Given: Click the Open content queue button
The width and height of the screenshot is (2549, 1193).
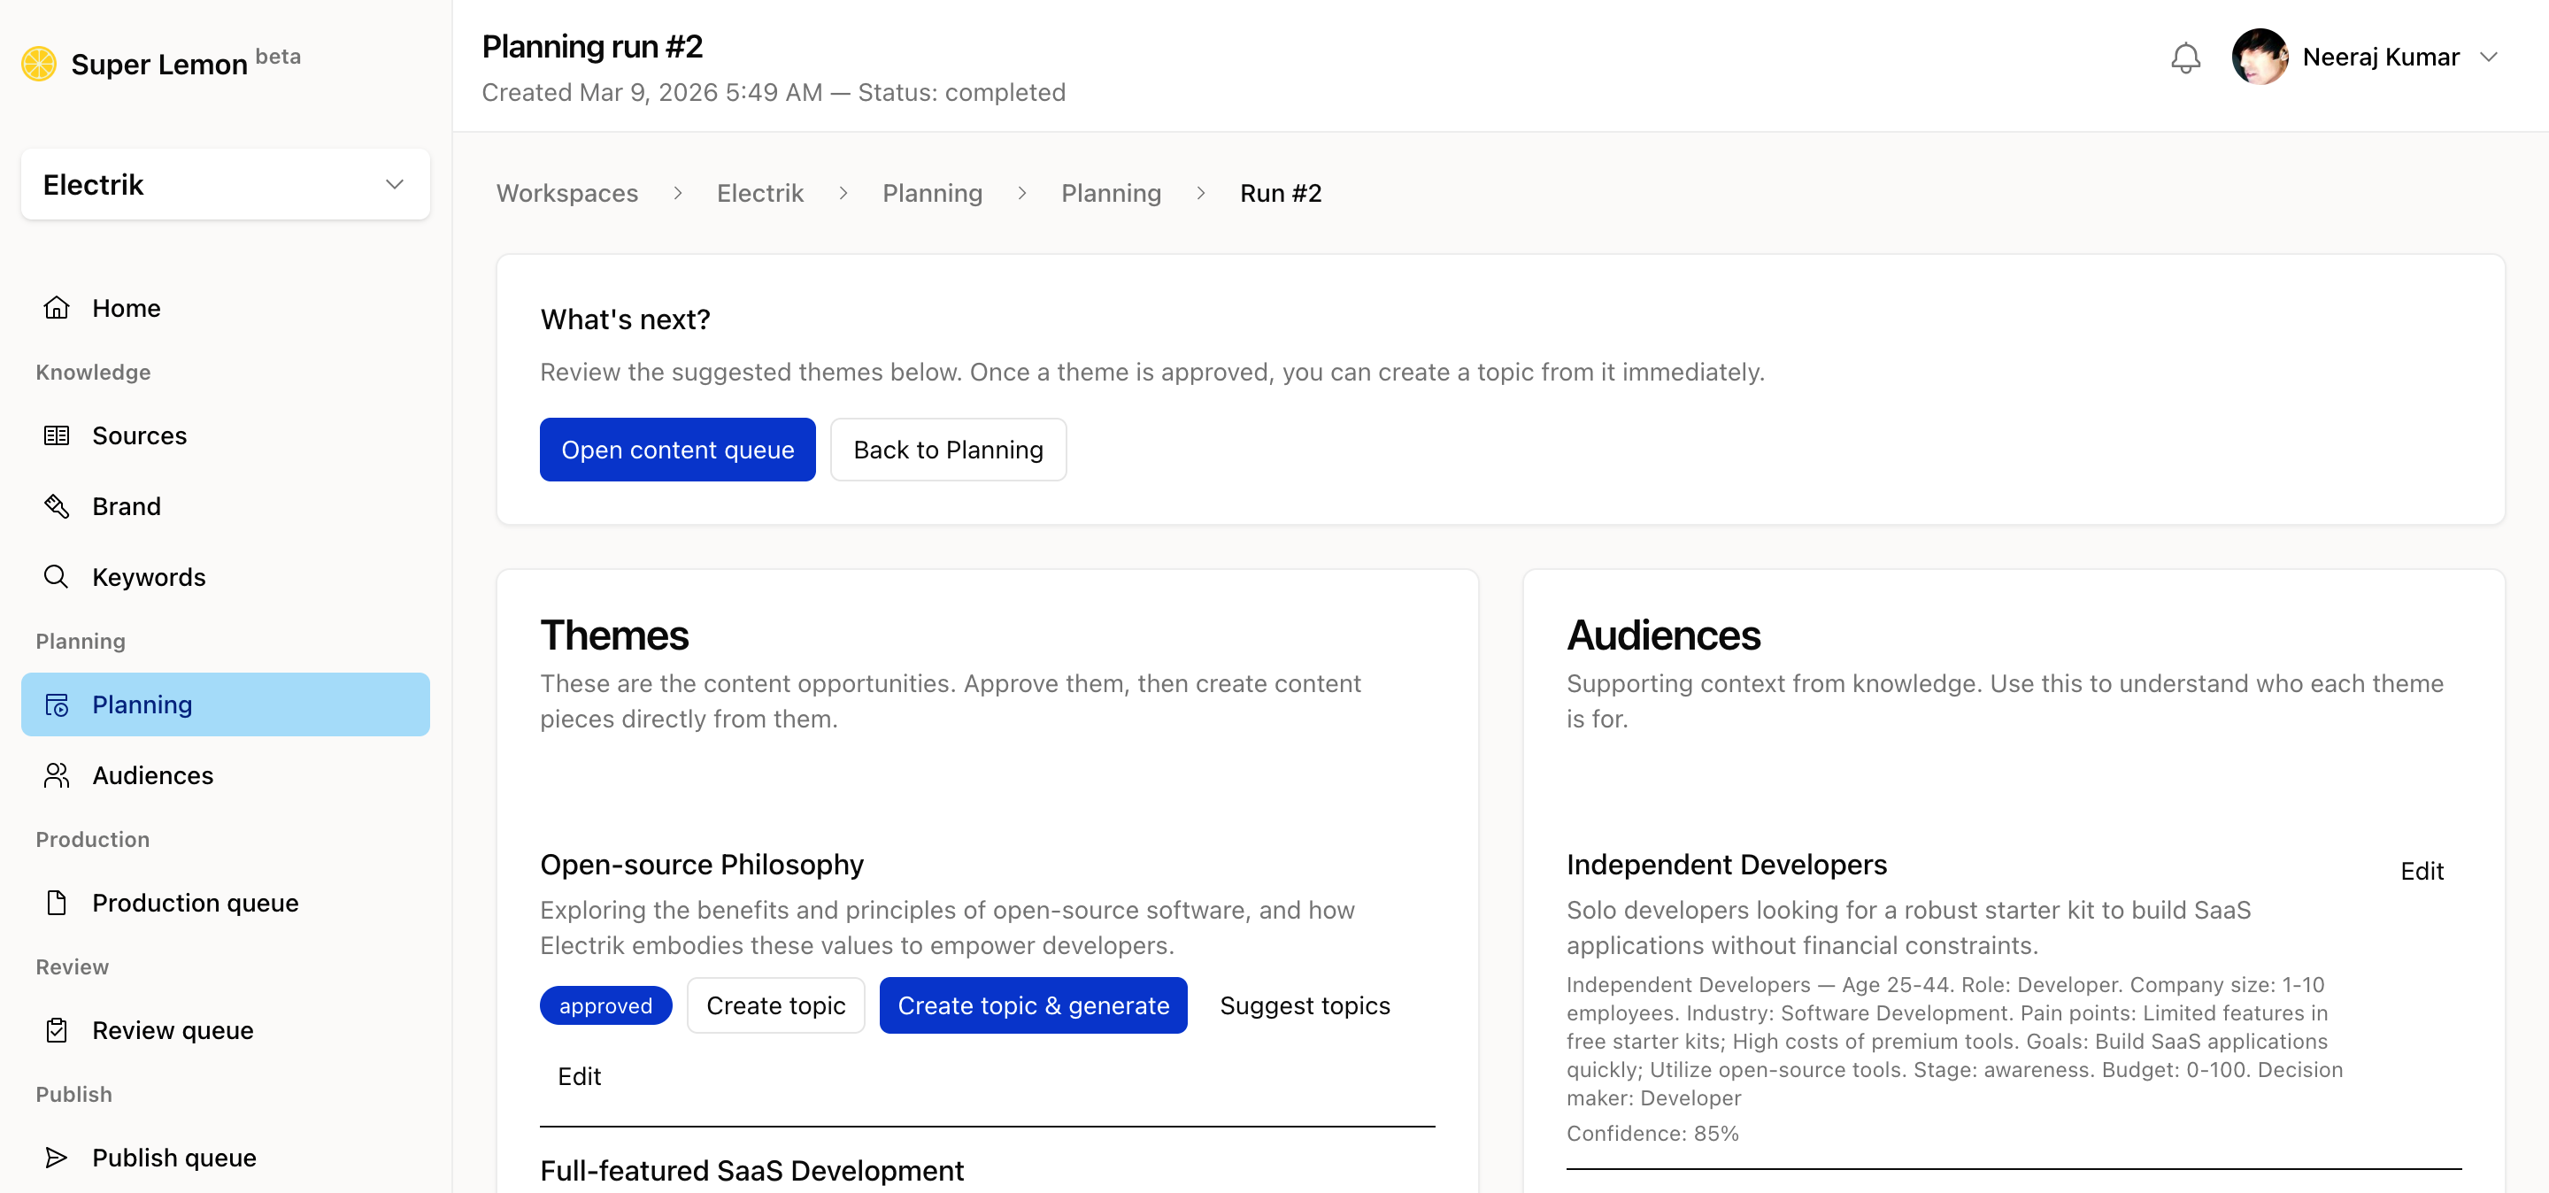Looking at the screenshot, I should coord(677,450).
